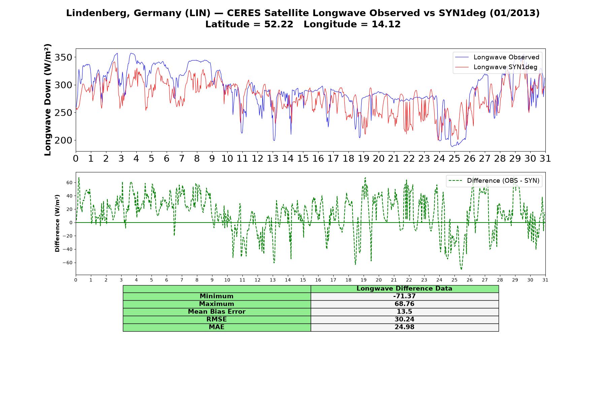Click the Maximum row label cell
This screenshot has width=606, height=404.
click(x=216, y=304)
